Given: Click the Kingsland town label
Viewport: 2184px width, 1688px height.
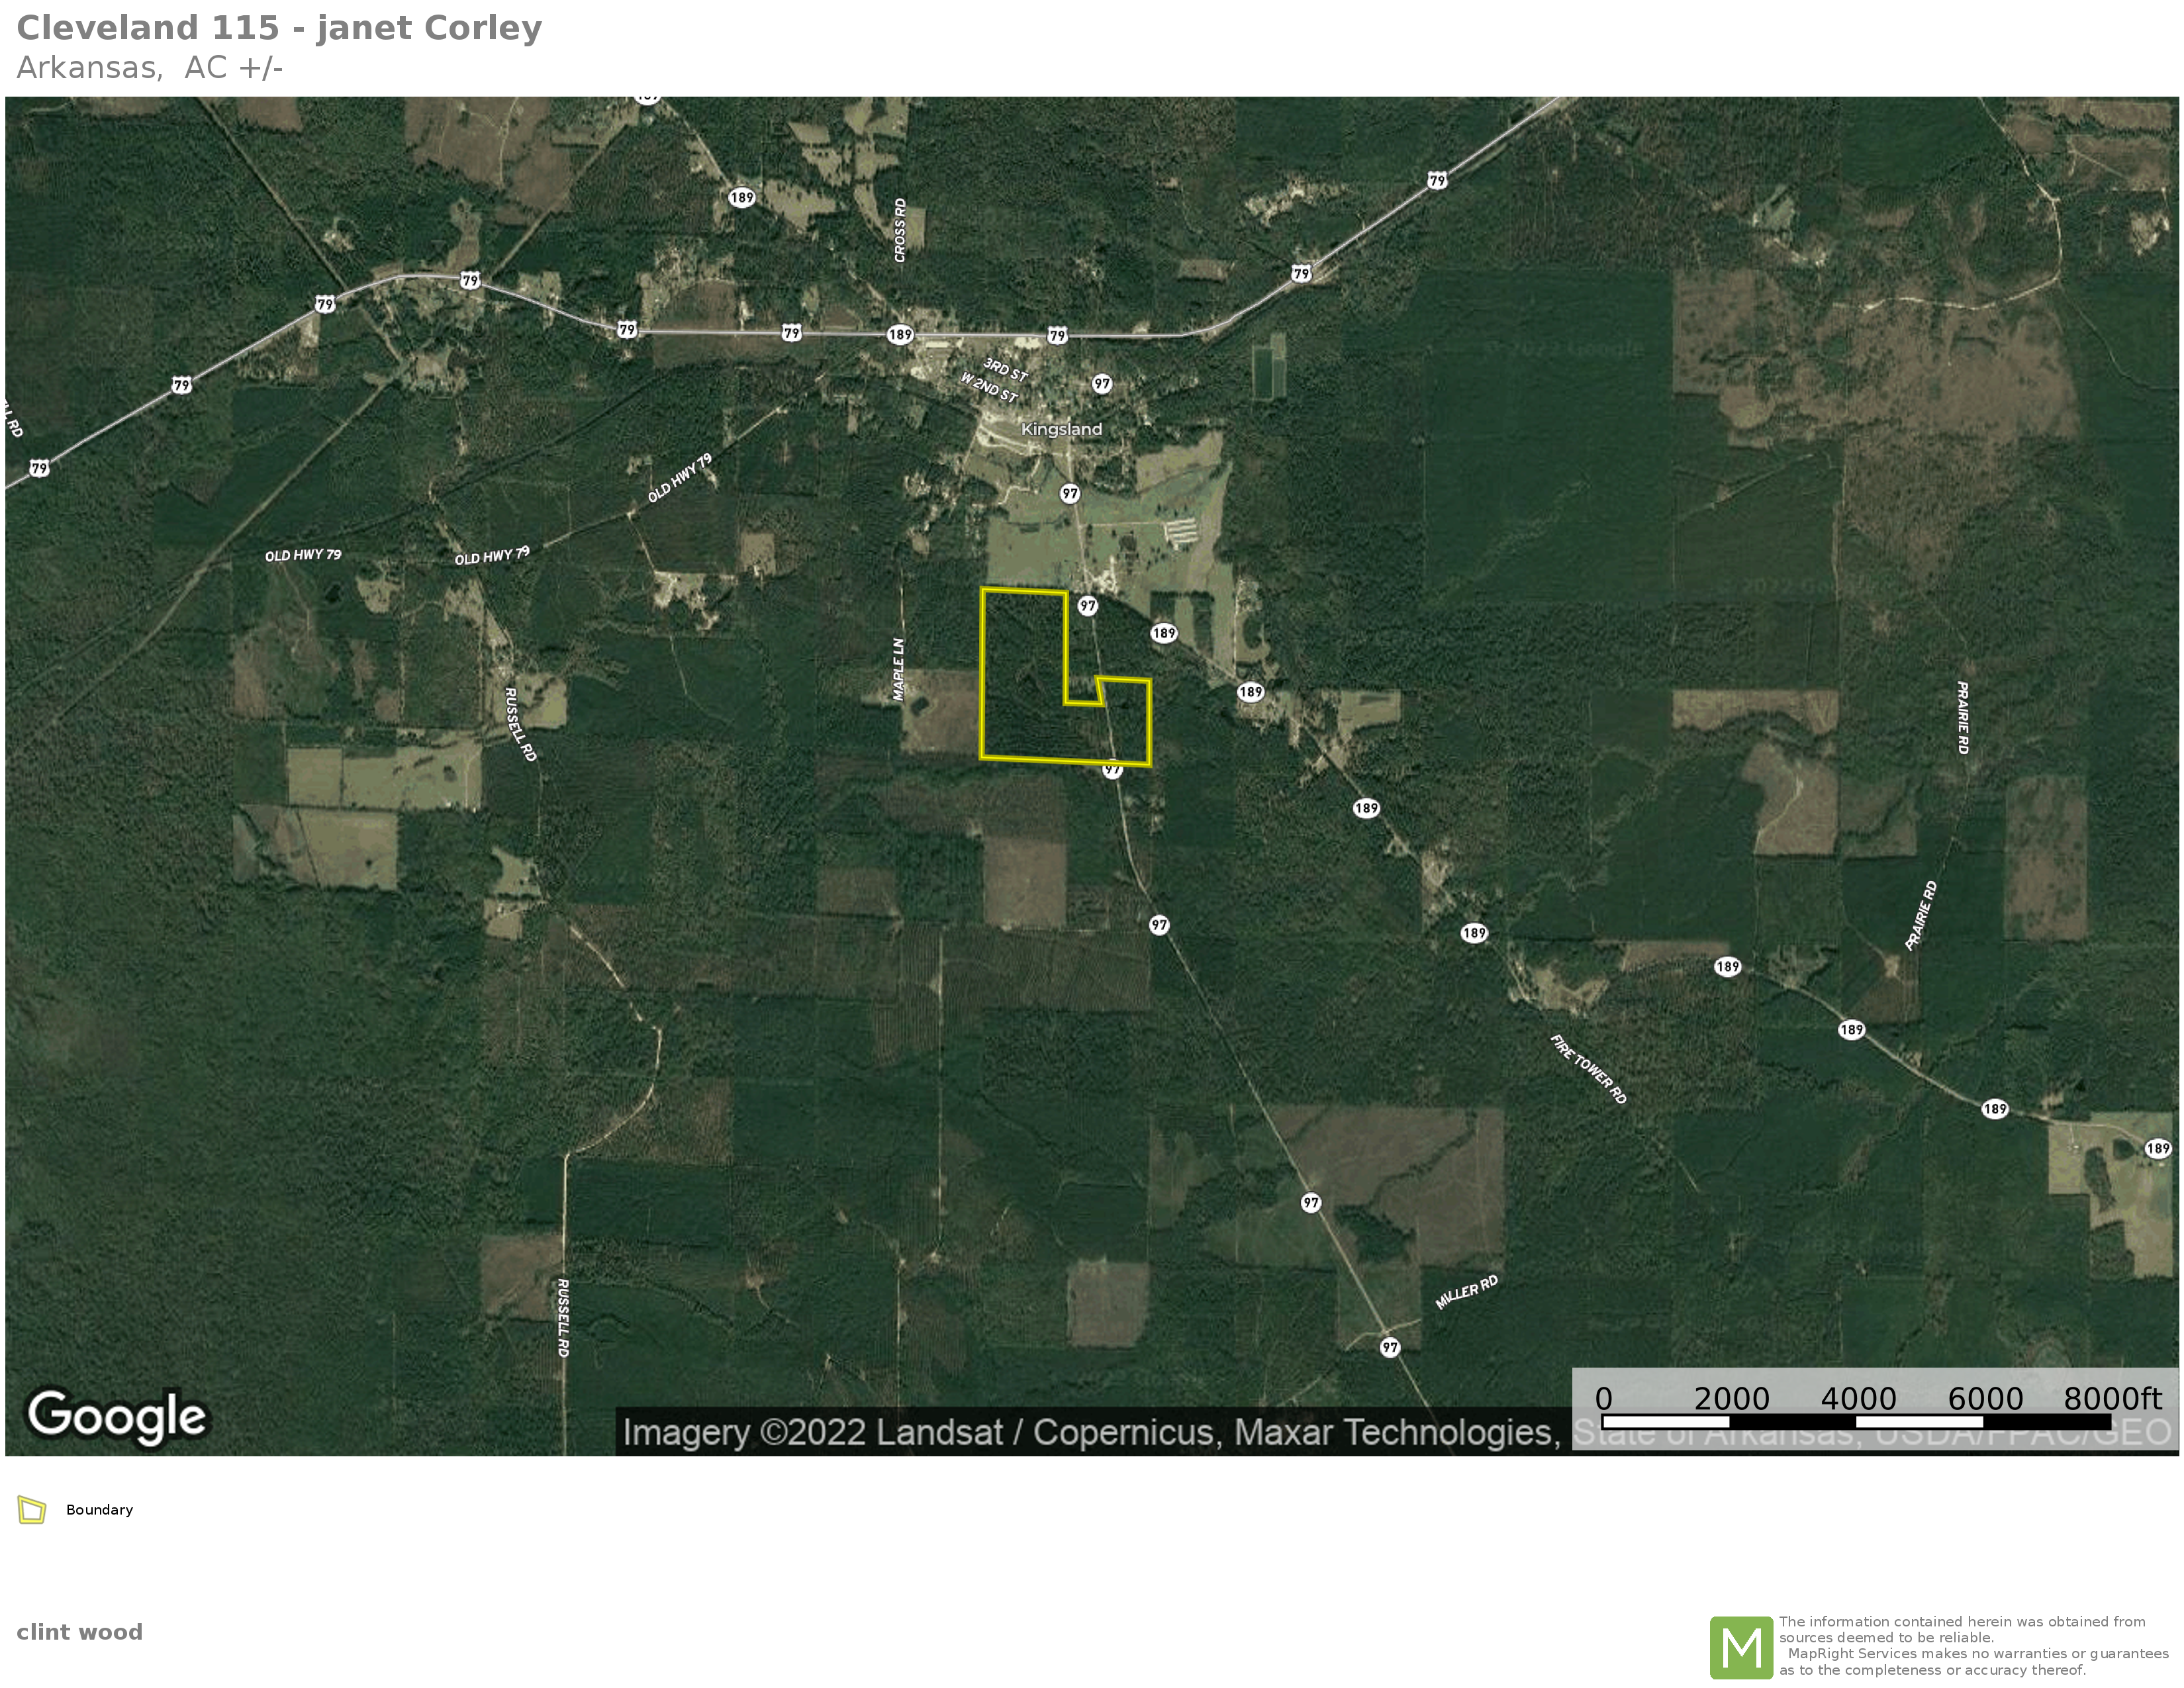Looking at the screenshot, I should coord(1061,429).
